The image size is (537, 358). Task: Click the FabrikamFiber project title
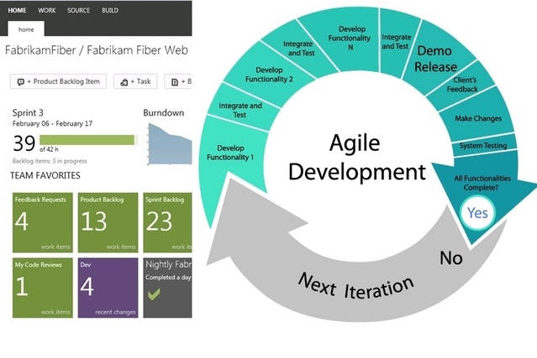[x=97, y=50]
